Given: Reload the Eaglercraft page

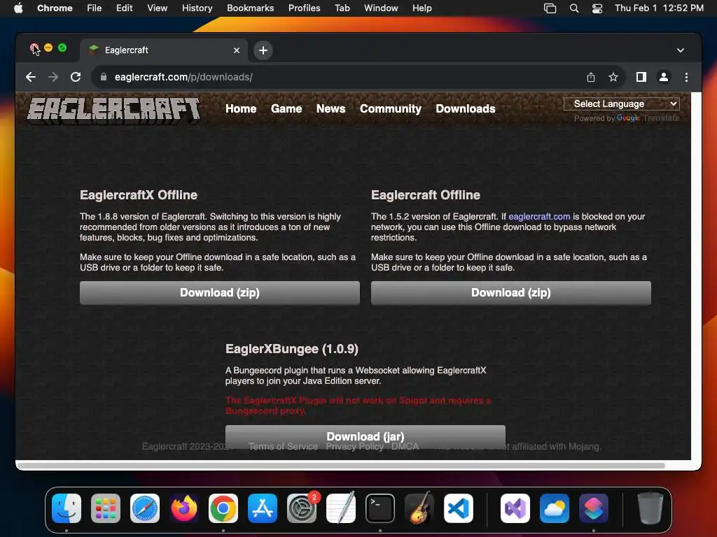Looking at the screenshot, I should tap(76, 77).
